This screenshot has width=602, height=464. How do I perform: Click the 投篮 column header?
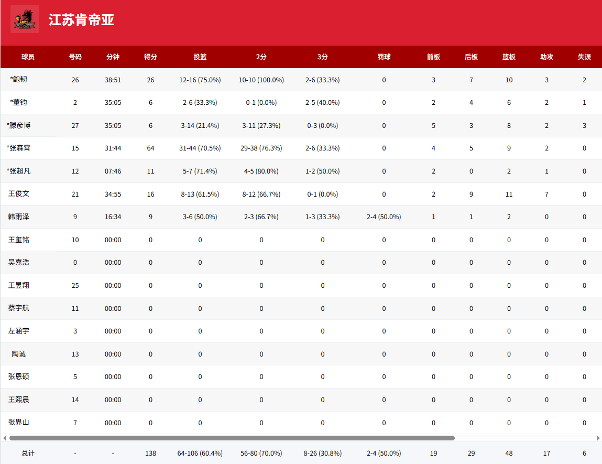coord(200,57)
